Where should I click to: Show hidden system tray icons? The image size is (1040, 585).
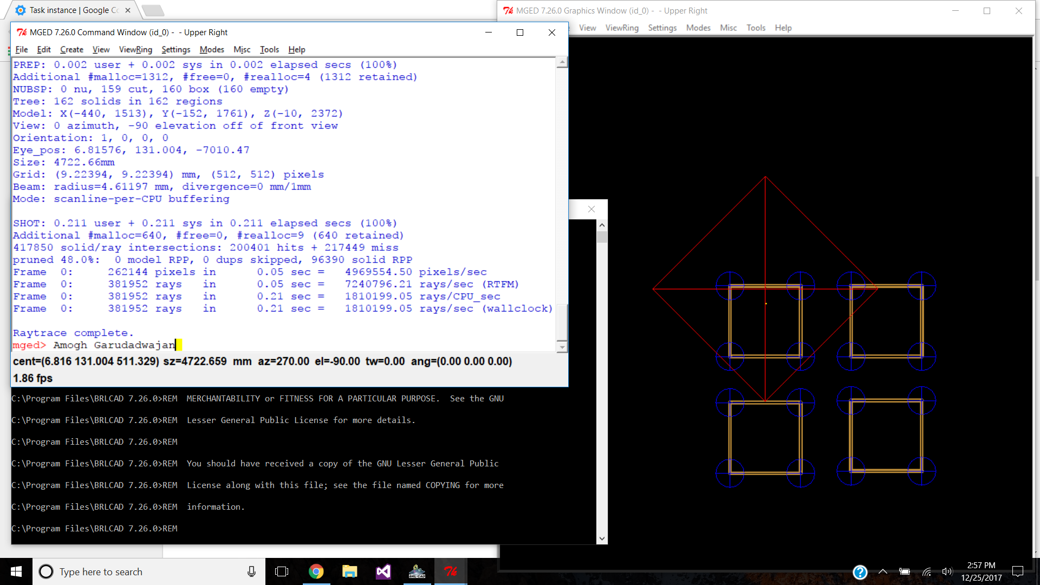tap(883, 571)
